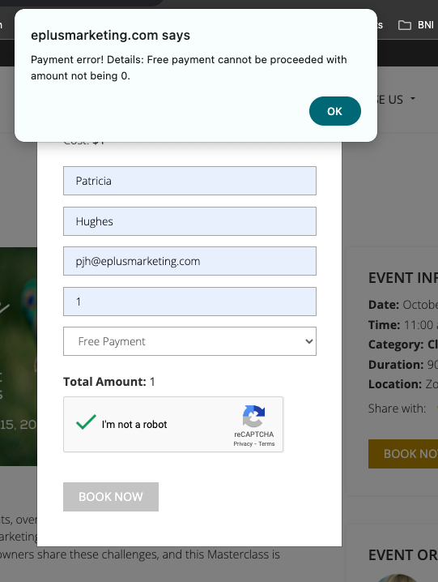Viewport: 438px width, 582px height.
Task: Expand the caret beside the US menu
Action: tap(413, 99)
